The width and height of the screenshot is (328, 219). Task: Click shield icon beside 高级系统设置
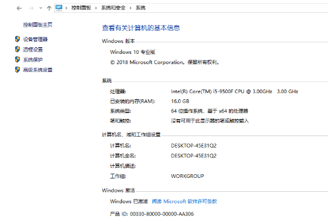[x=18, y=70]
